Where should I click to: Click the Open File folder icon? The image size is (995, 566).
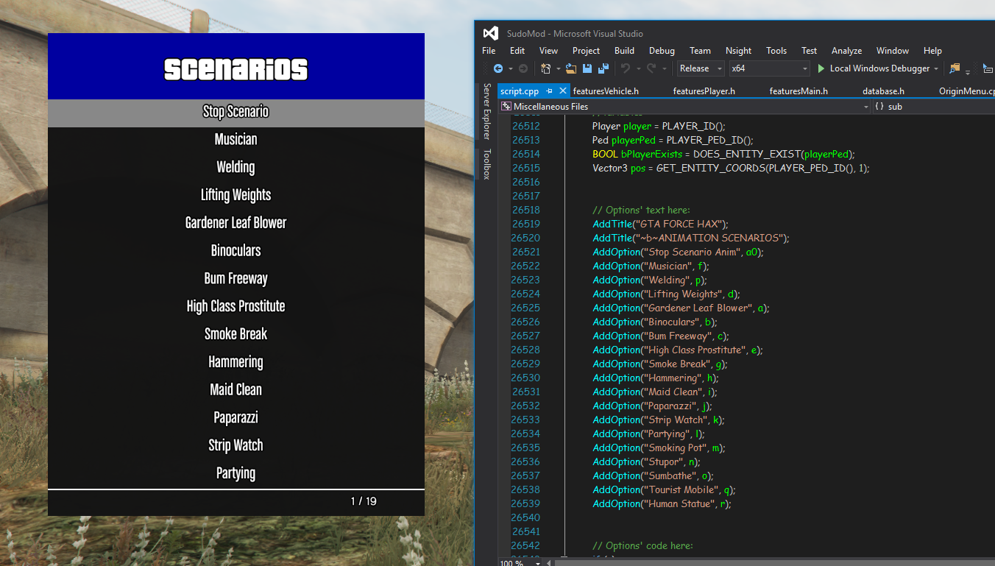point(571,68)
